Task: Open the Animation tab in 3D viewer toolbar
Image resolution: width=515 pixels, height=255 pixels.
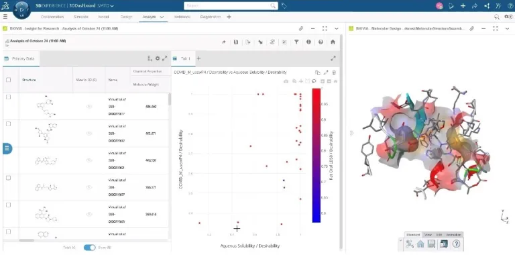Action: (453, 235)
